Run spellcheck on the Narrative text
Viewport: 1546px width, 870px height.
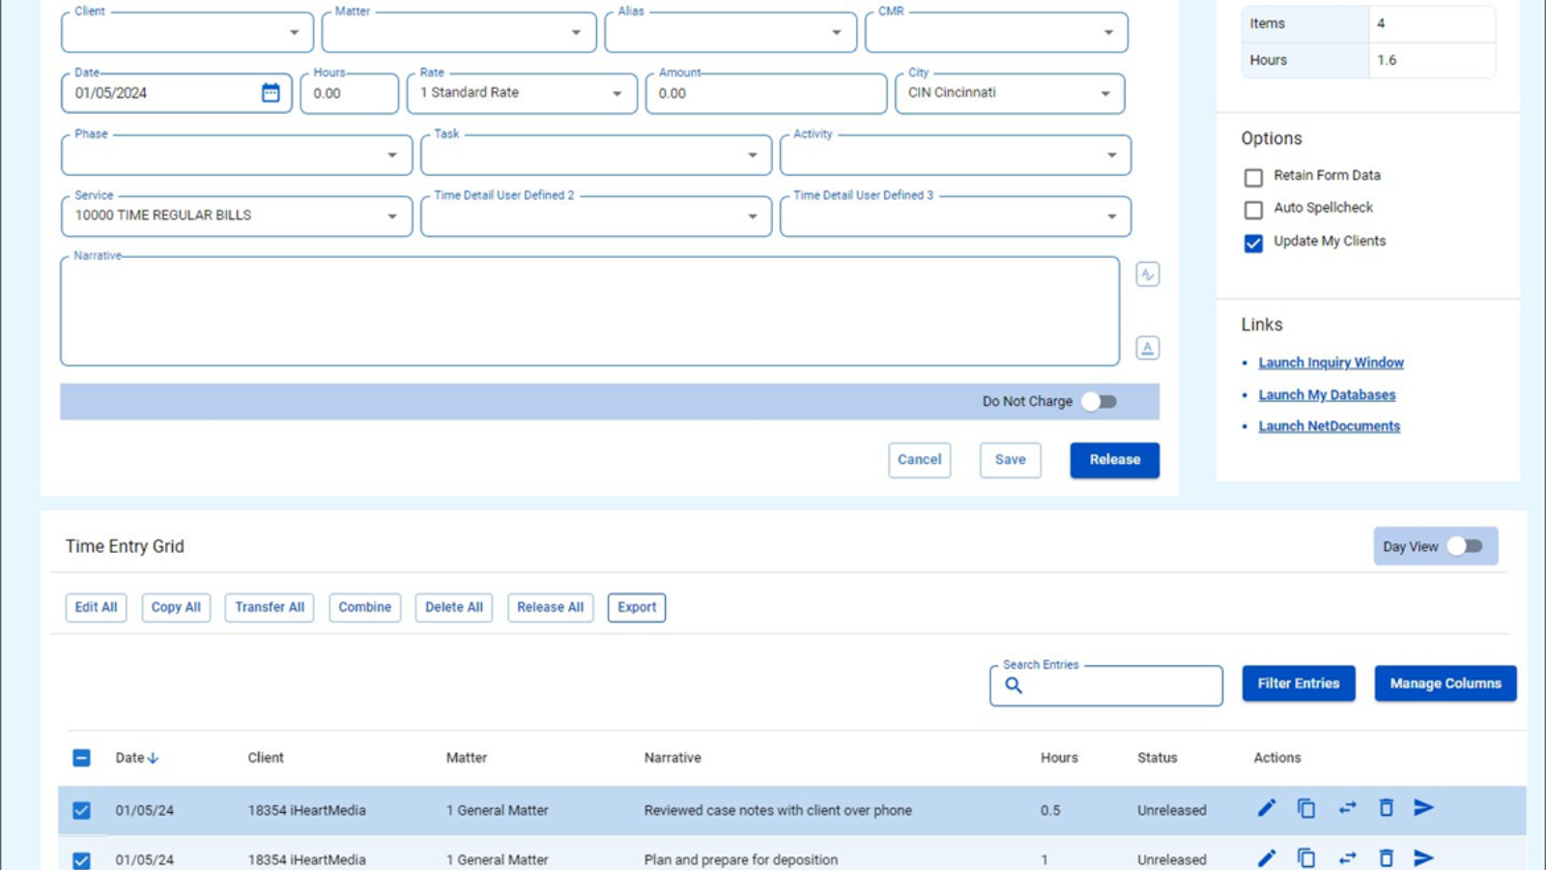[x=1147, y=275]
